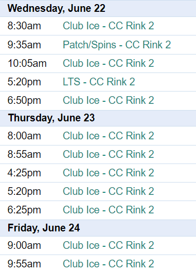This screenshot has height=272, width=196.
Task: Open the Thursday 8:00am Club Ice event
Action: point(109,136)
